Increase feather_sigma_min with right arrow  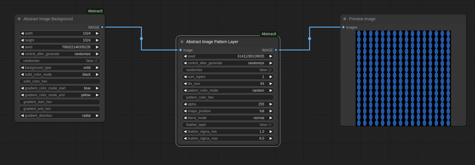[x=271, y=132]
